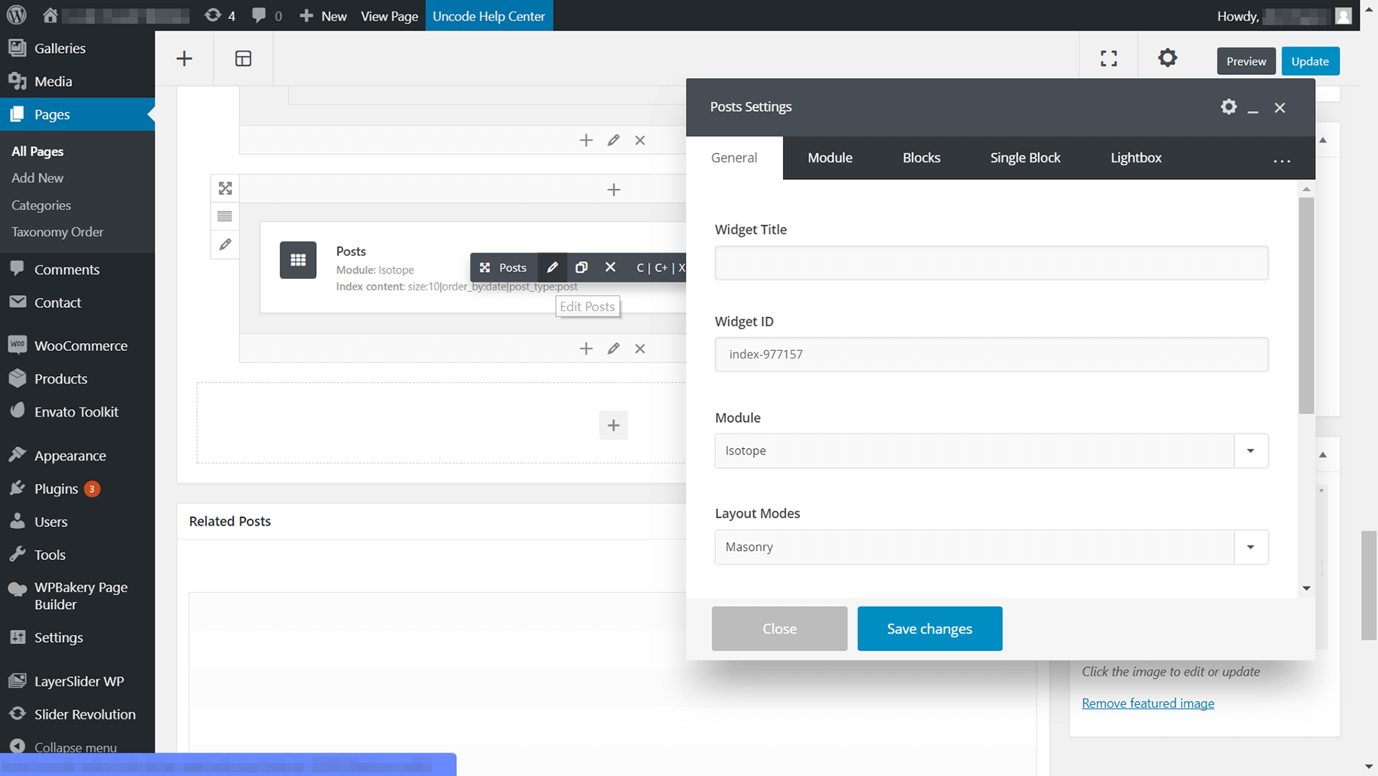Viewport: 1378px width, 776px height.
Task: Click the row layout lines icon
Action: pos(225,216)
